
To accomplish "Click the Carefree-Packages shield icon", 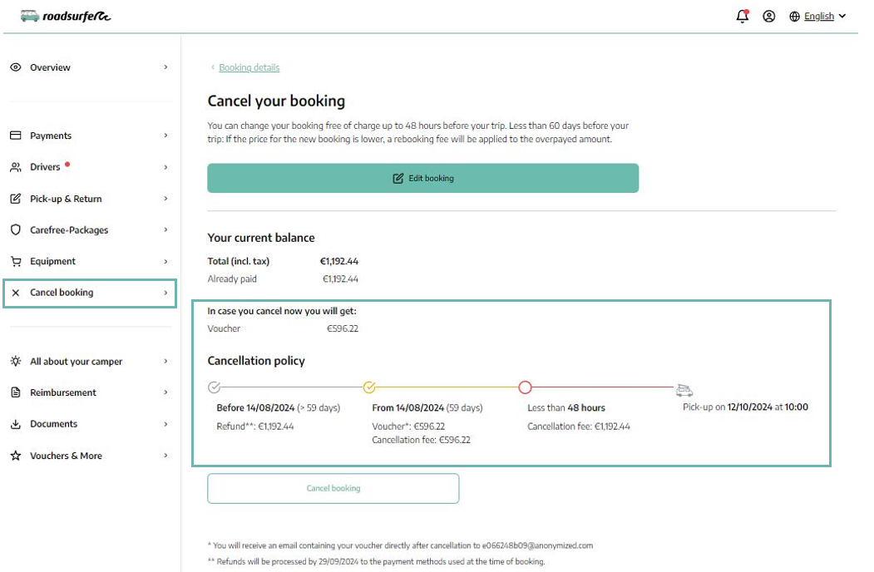I will [x=16, y=229].
